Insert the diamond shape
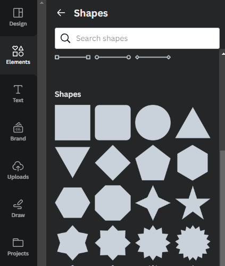 coord(113,163)
